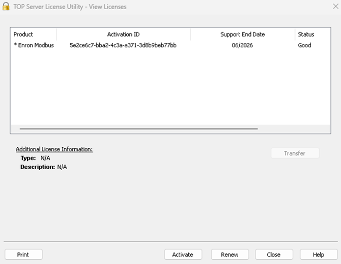This screenshot has width=341, height=264.
Task: Click the 06/2026 support end date cell
Action: [243, 45]
